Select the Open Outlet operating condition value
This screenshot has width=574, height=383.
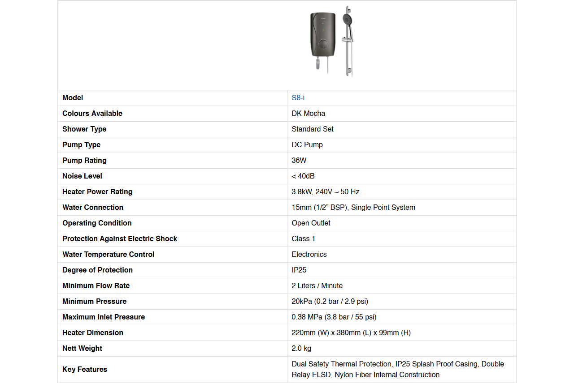[311, 223]
